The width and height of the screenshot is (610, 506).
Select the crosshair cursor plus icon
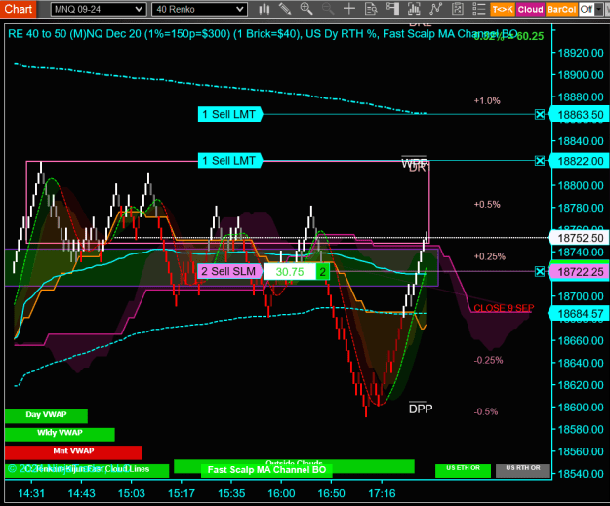pos(349,9)
